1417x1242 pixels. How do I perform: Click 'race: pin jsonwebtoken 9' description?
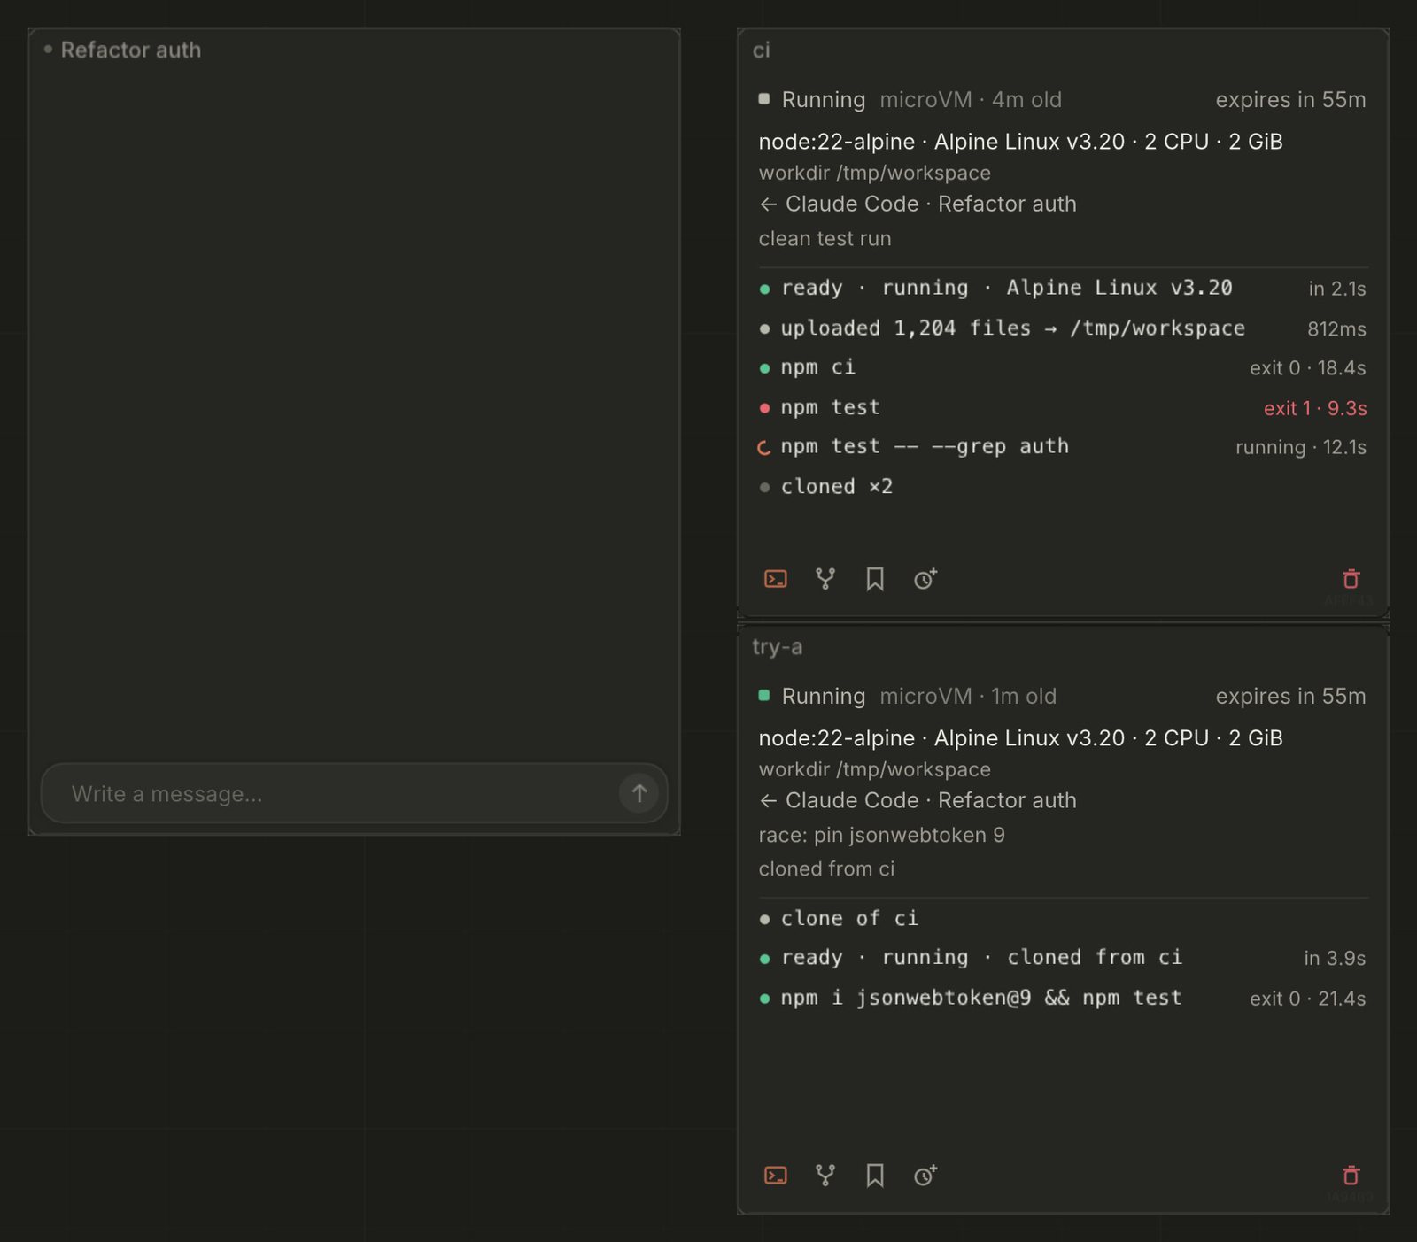[881, 835]
